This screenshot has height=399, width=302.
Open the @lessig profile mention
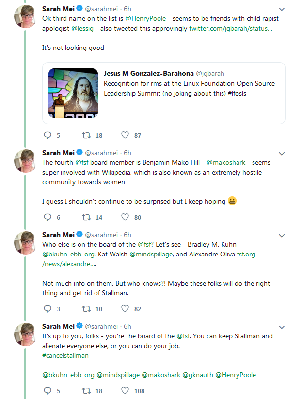point(82,28)
